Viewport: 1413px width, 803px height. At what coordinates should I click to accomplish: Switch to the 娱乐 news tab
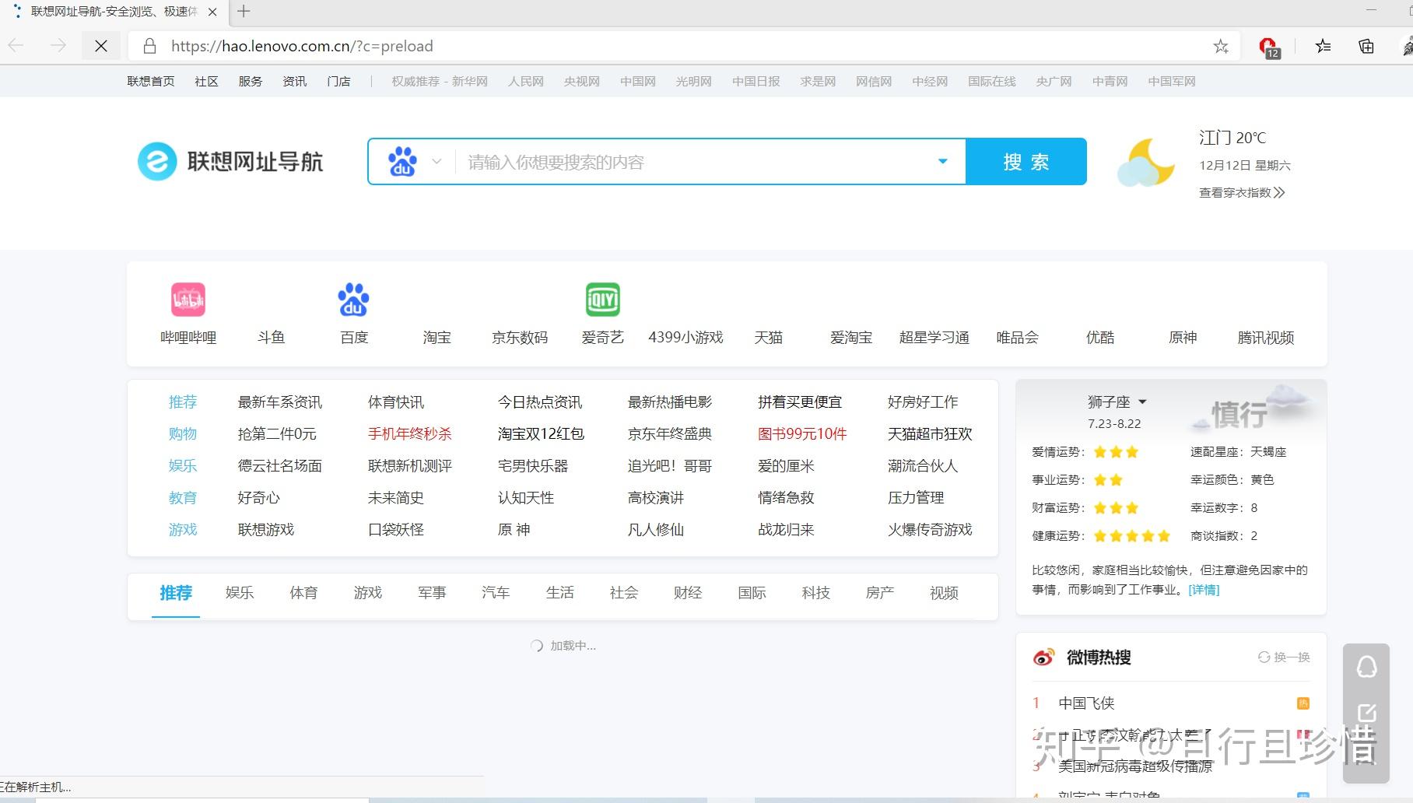[240, 593]
